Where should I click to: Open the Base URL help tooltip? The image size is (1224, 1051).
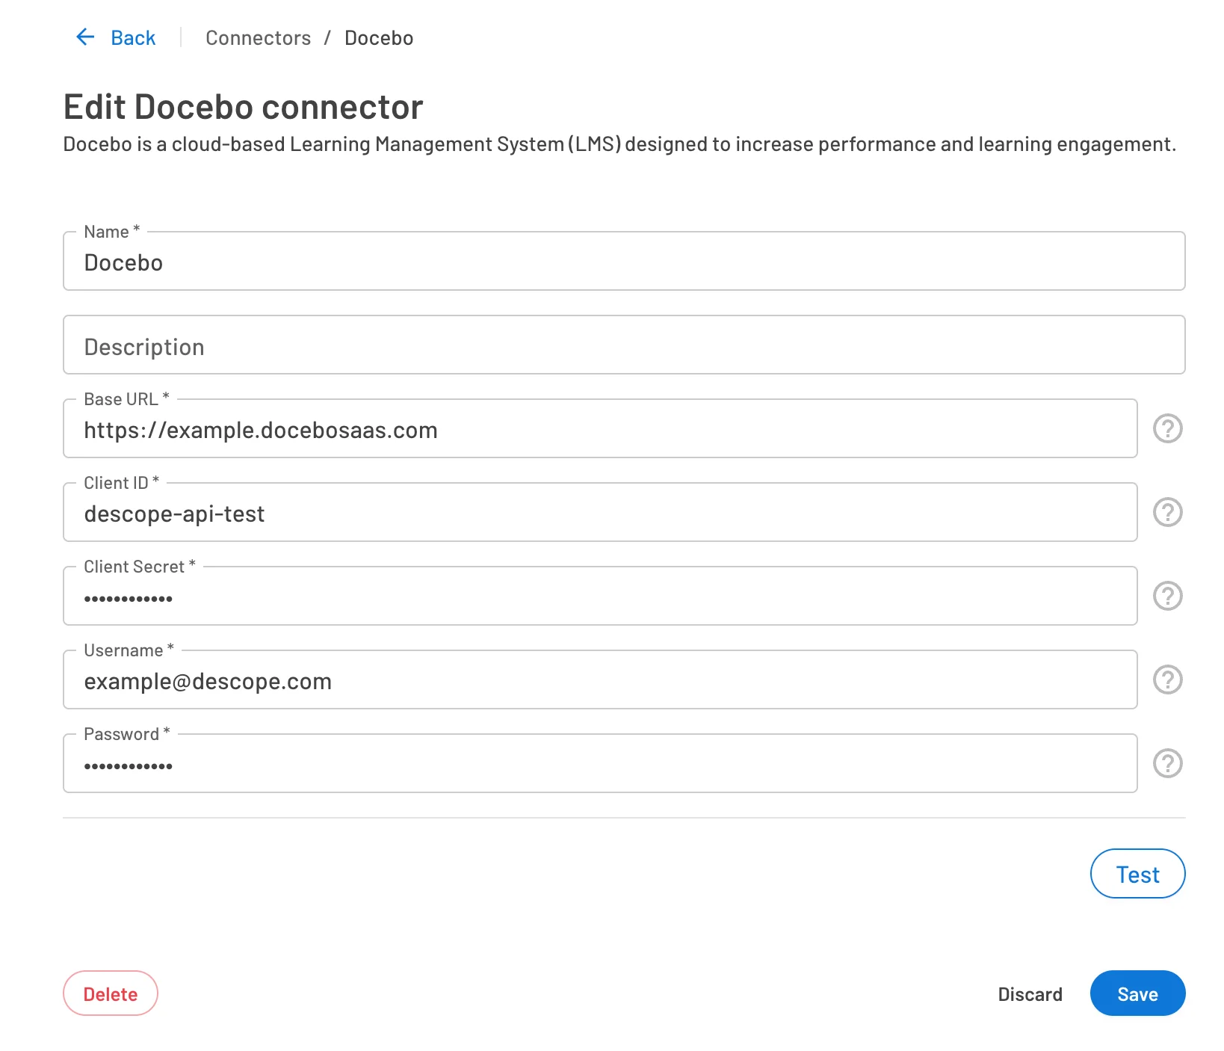1167,428
